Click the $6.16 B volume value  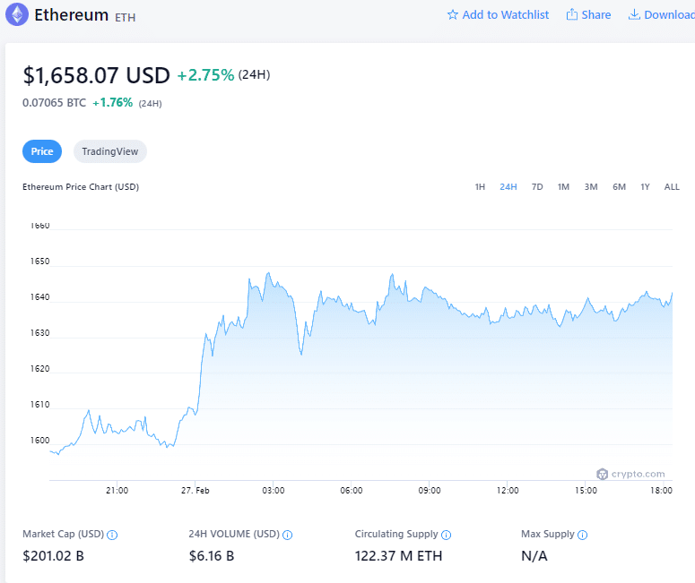[212, 556]
